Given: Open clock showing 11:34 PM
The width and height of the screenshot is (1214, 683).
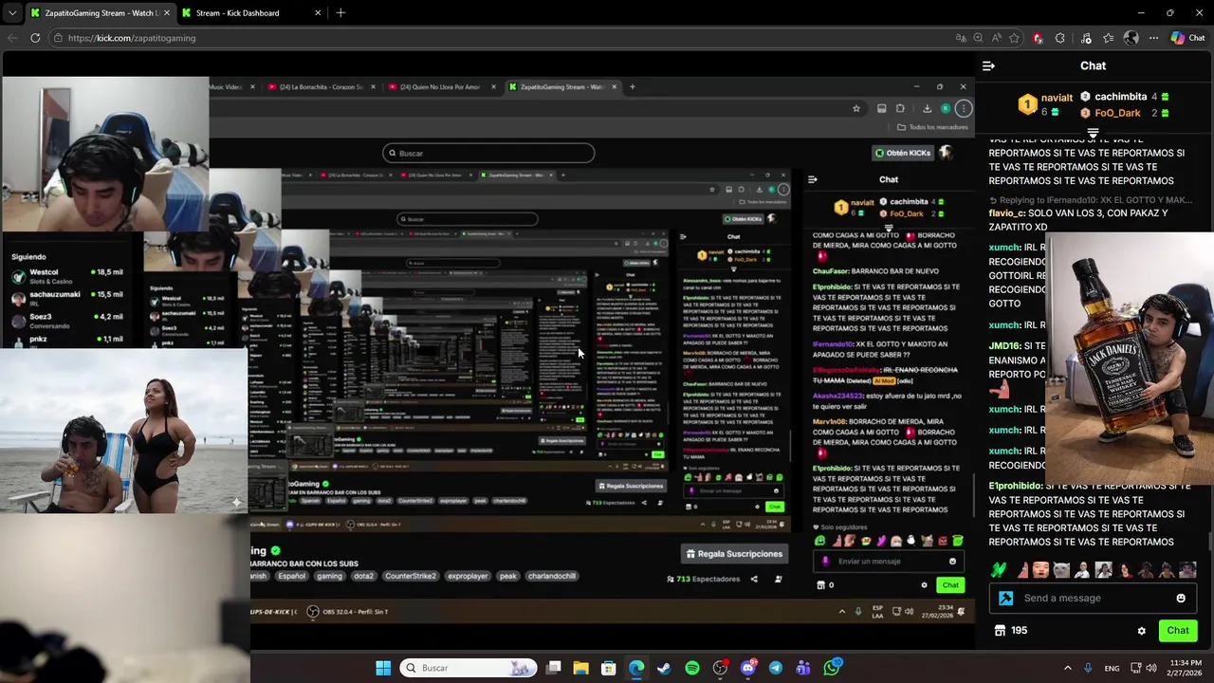Looking at the screenshot, I should (1186, 668).
